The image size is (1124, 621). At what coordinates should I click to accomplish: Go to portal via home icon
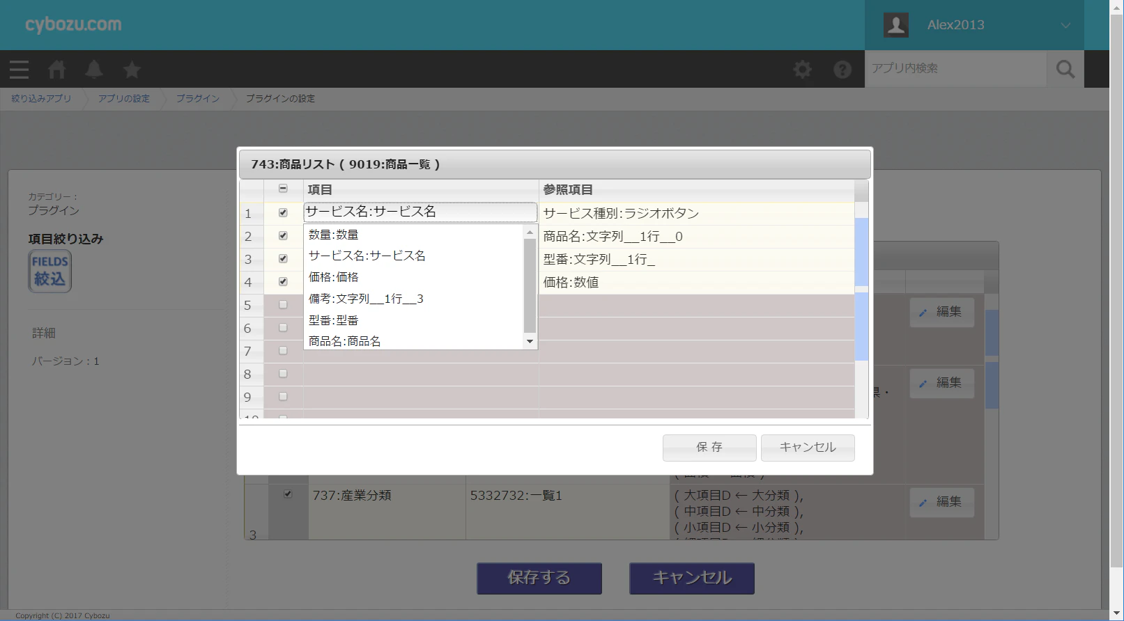[57, 70]
